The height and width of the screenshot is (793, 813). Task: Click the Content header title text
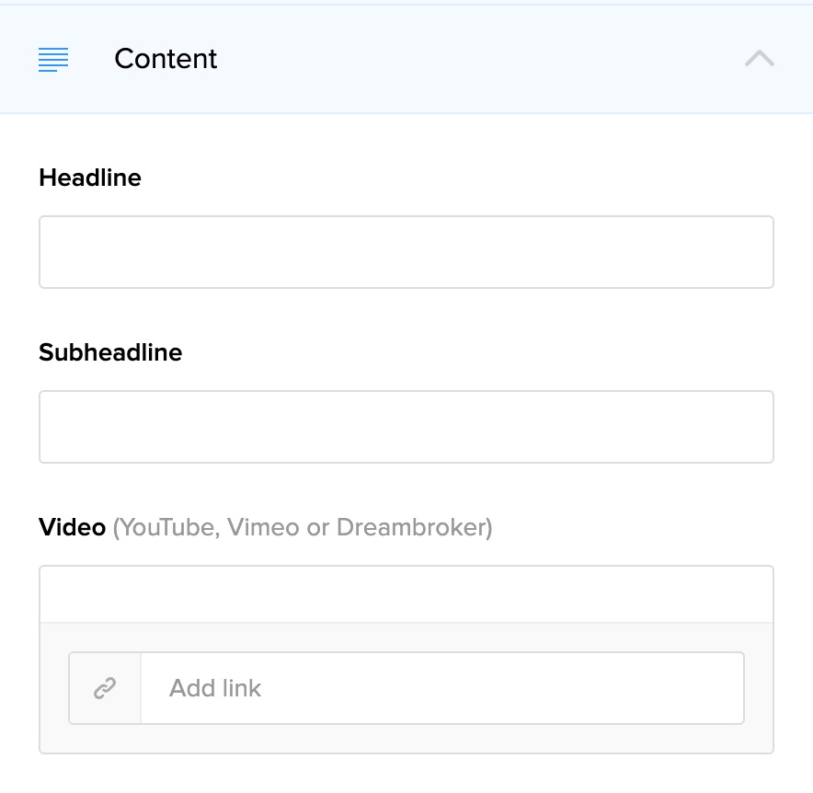coord(166,59)
